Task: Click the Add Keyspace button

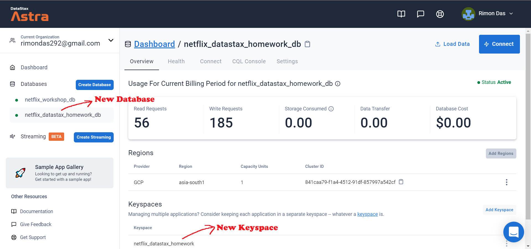Action: click(499, 210)
